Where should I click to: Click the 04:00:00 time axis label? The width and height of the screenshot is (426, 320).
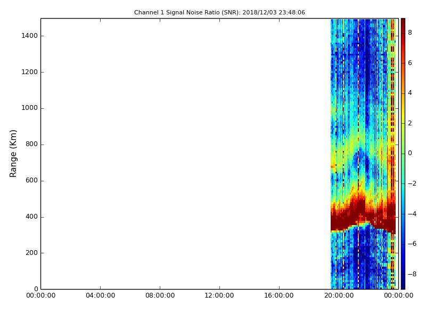(100, 295)
